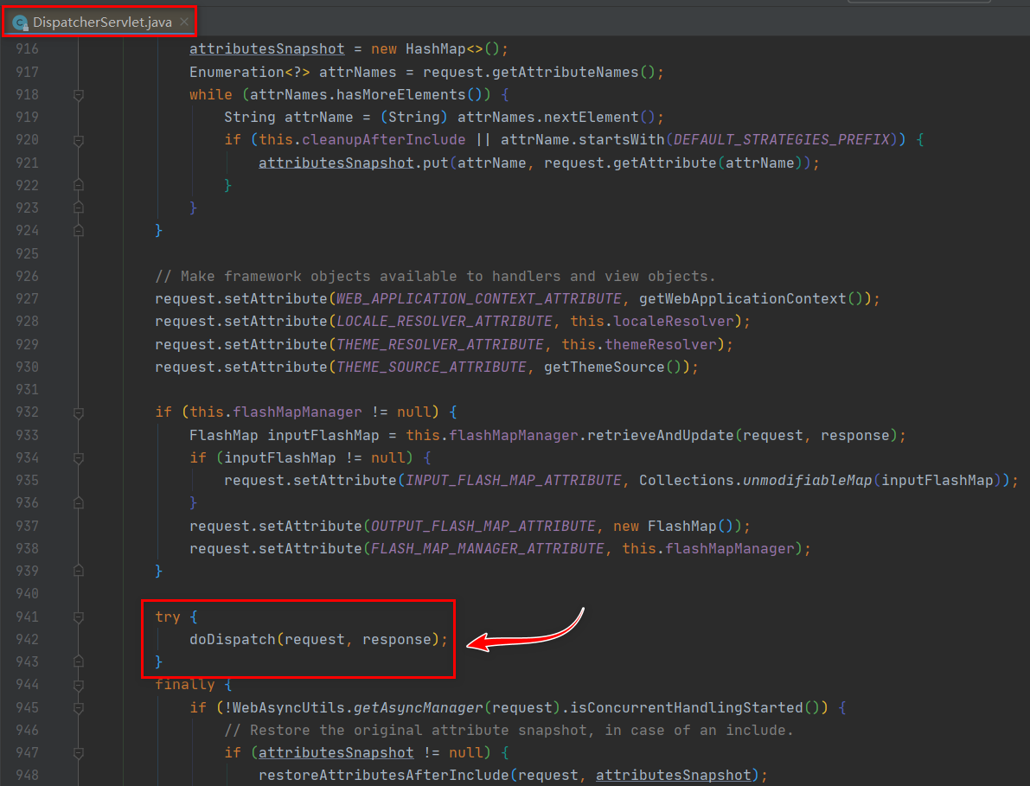Collapse the if block at line 920

tap(78, 140)
